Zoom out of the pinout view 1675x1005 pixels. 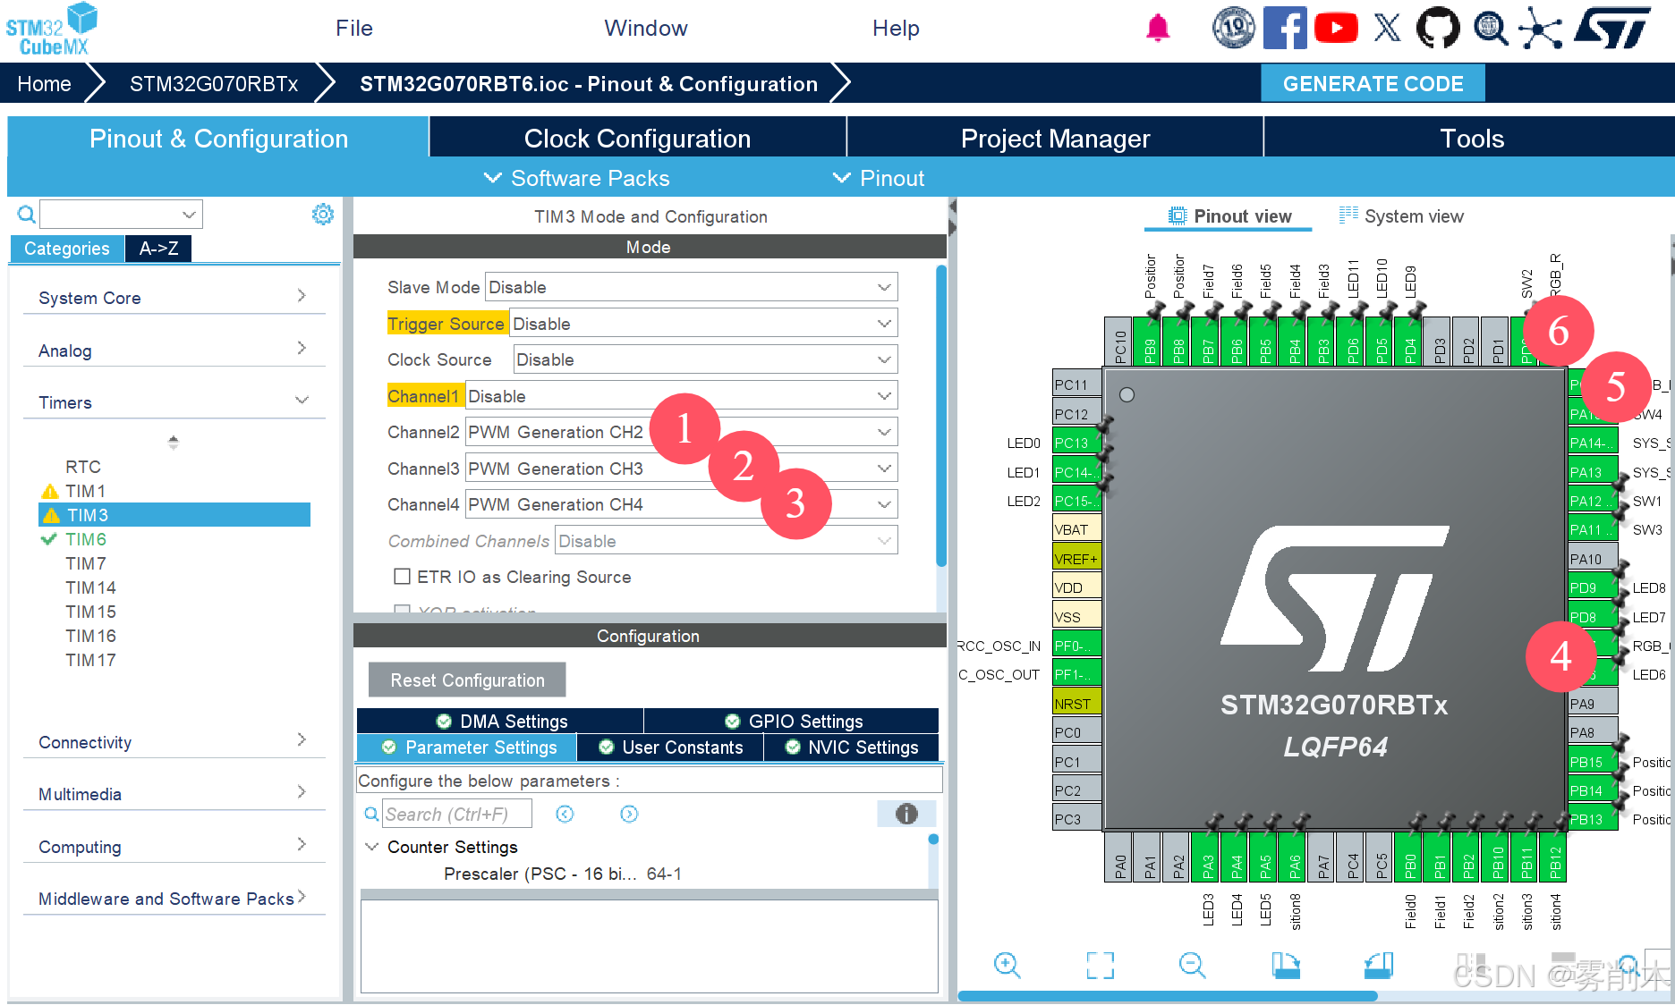pos(1193,965)
